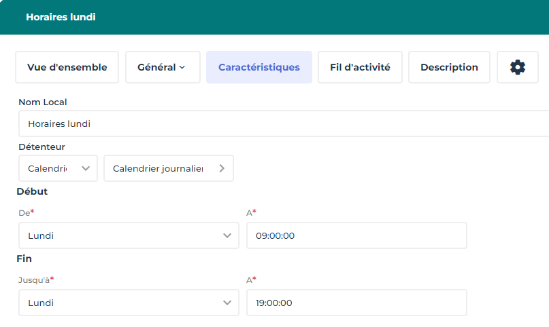This screenshot has height=327, width=549.
Task: Click the Général tab label
Action: 156,67
